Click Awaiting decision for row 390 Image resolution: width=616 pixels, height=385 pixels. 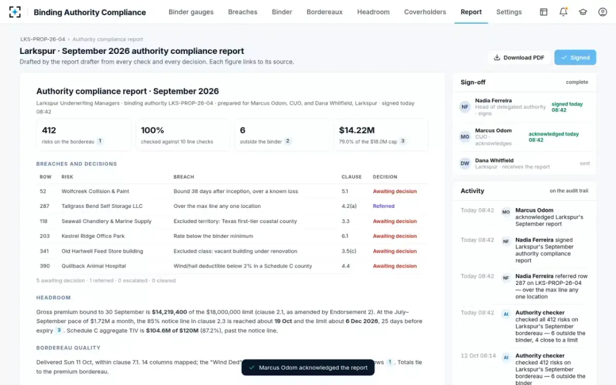pos(395,266)
